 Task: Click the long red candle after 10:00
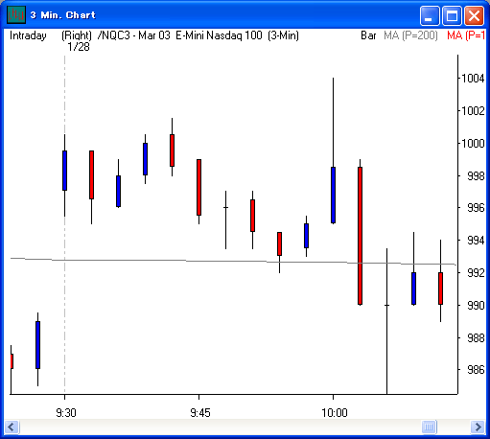click(360, 236)
